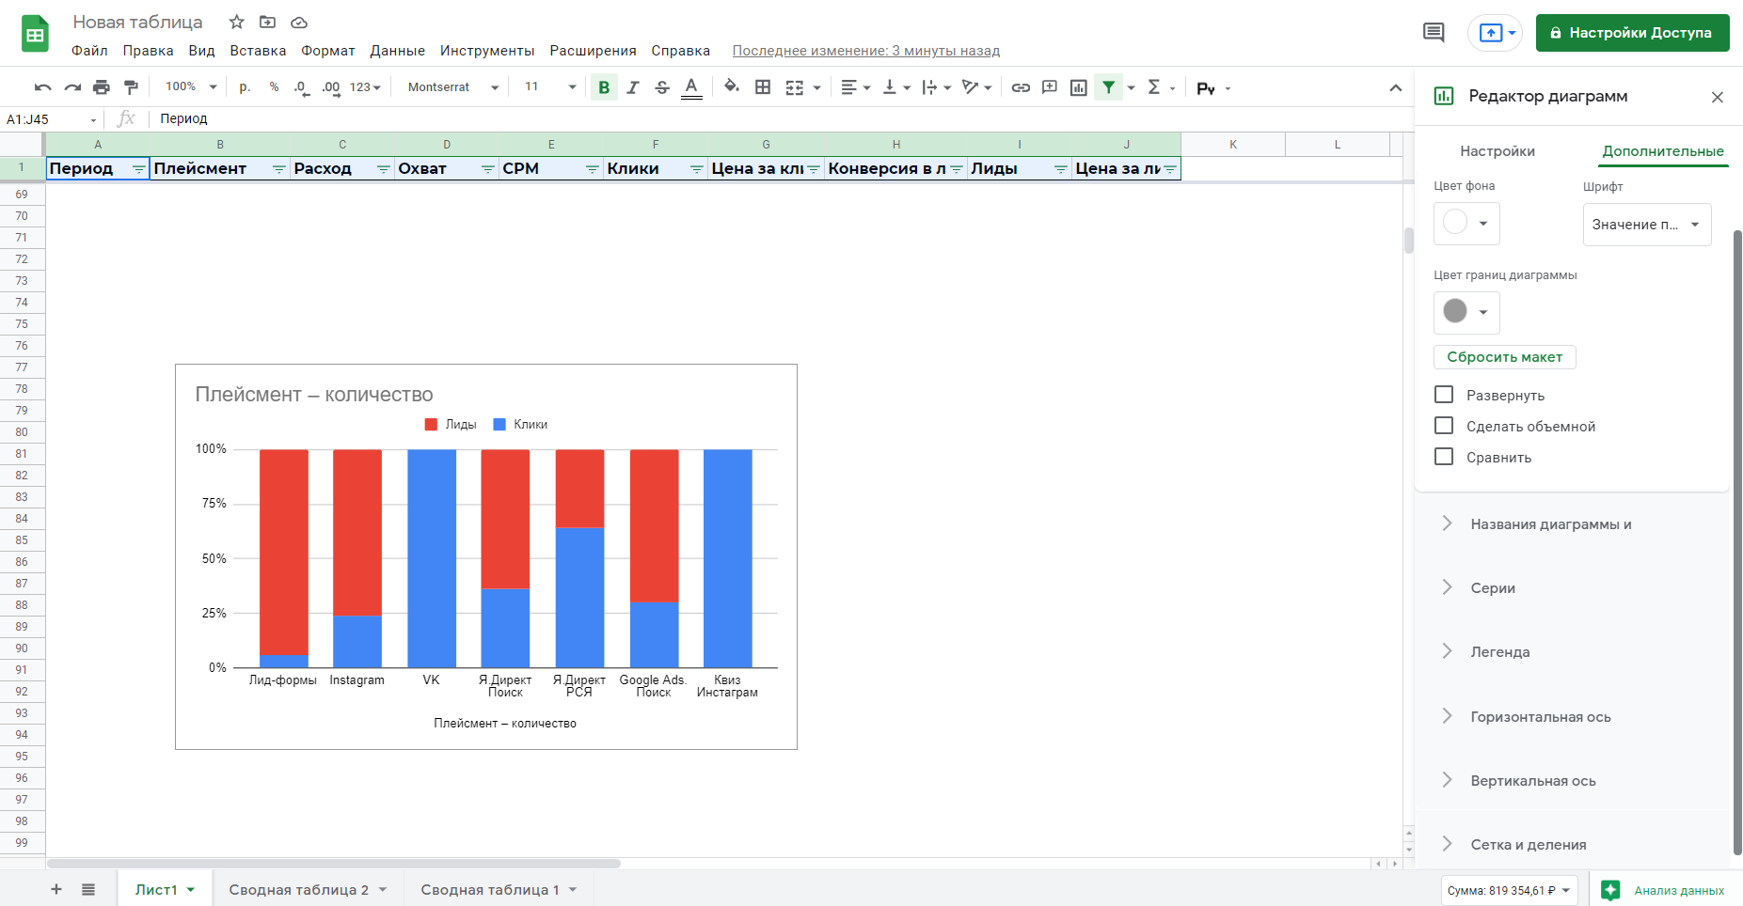
Task: Click the print icon in the toolbar
Action: click(x=102, y=87)
